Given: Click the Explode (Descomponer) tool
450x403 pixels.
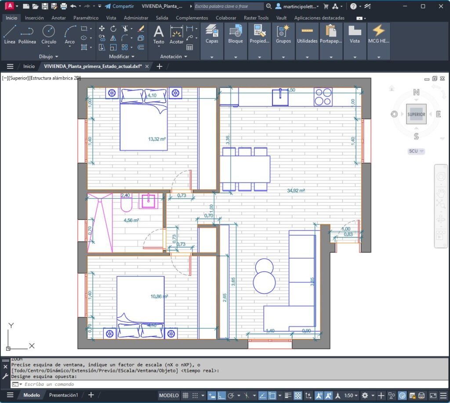Looking at the screenshot, I should (x=141, y=38).
